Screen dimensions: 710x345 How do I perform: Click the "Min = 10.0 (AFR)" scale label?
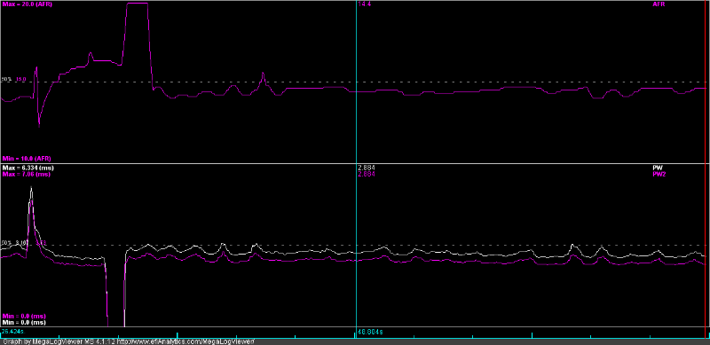click(27, 159)
